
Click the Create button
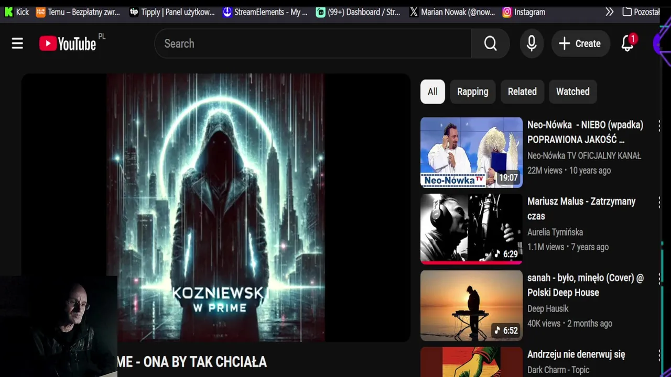point(580,43)
